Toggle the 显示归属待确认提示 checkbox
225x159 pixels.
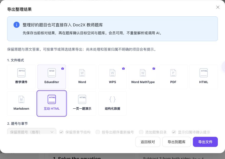coord(174,132)
